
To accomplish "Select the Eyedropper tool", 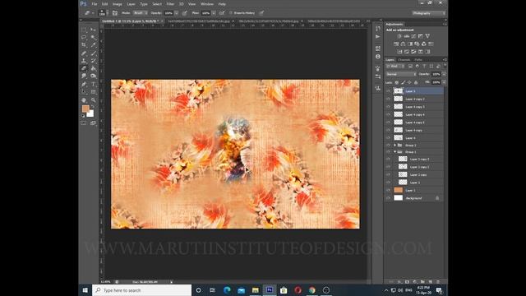I will tap(93, 45).
